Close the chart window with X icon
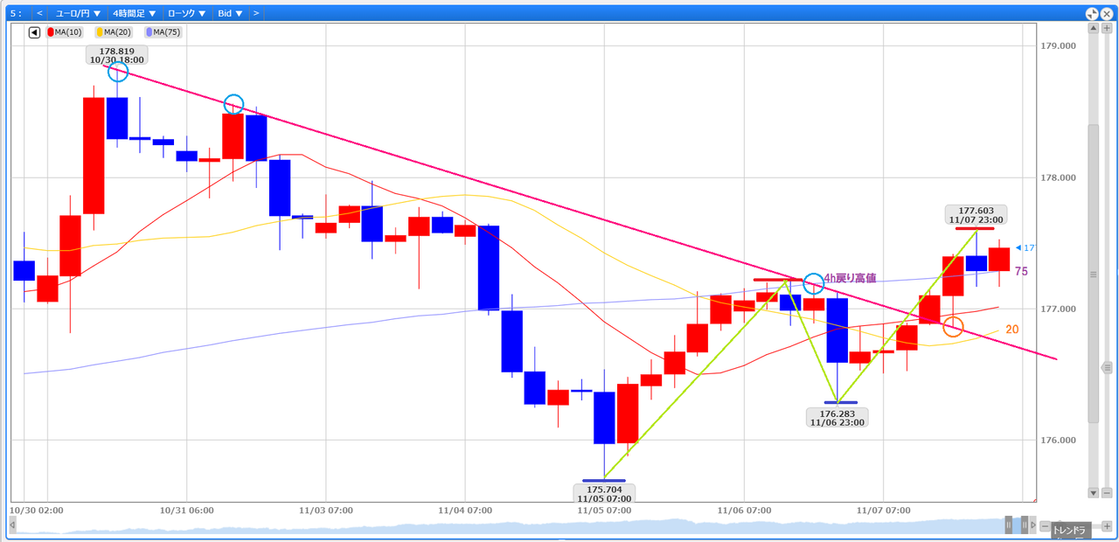1119x542 pixels. tap(1107, 14)
